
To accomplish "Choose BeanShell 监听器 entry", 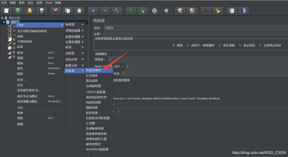I will [x=99, y=149].
